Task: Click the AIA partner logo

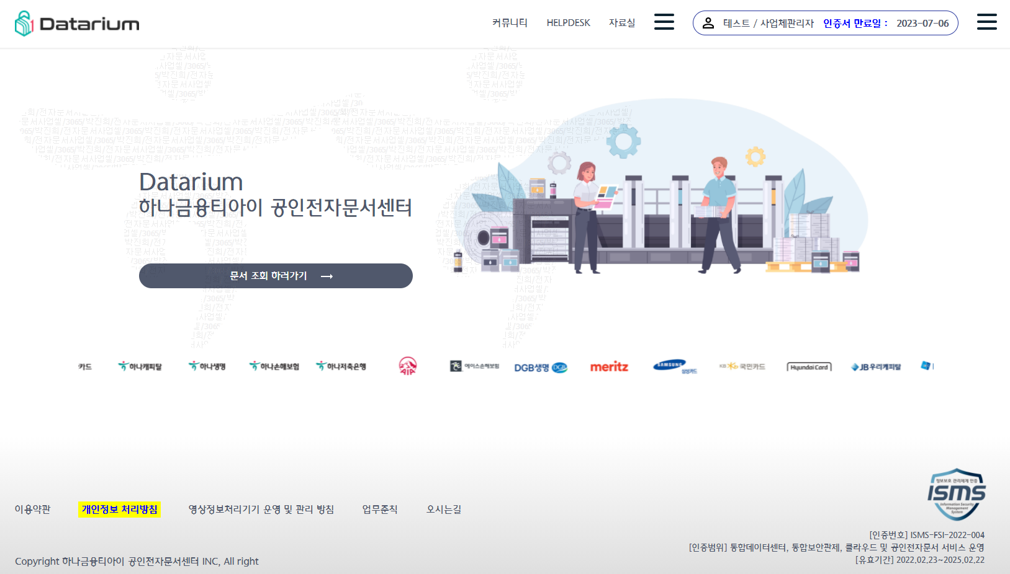Action: [407, 366]
